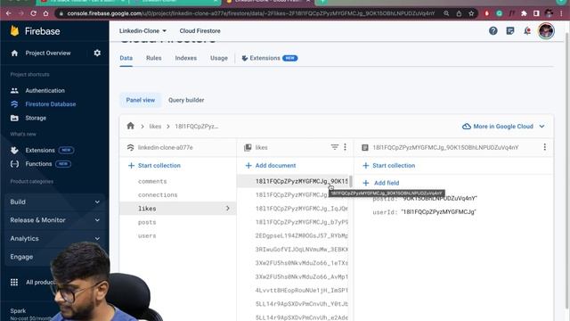Click the Project Overview home icon
This screenshot has width=570, height=321.
point(14,53)
